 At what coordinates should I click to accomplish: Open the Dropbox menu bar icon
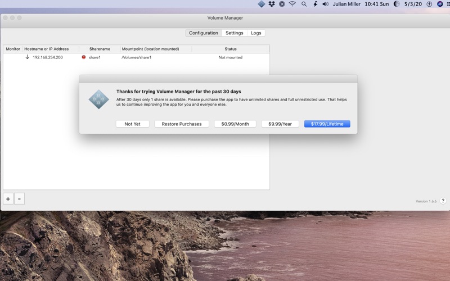point(272,4)
